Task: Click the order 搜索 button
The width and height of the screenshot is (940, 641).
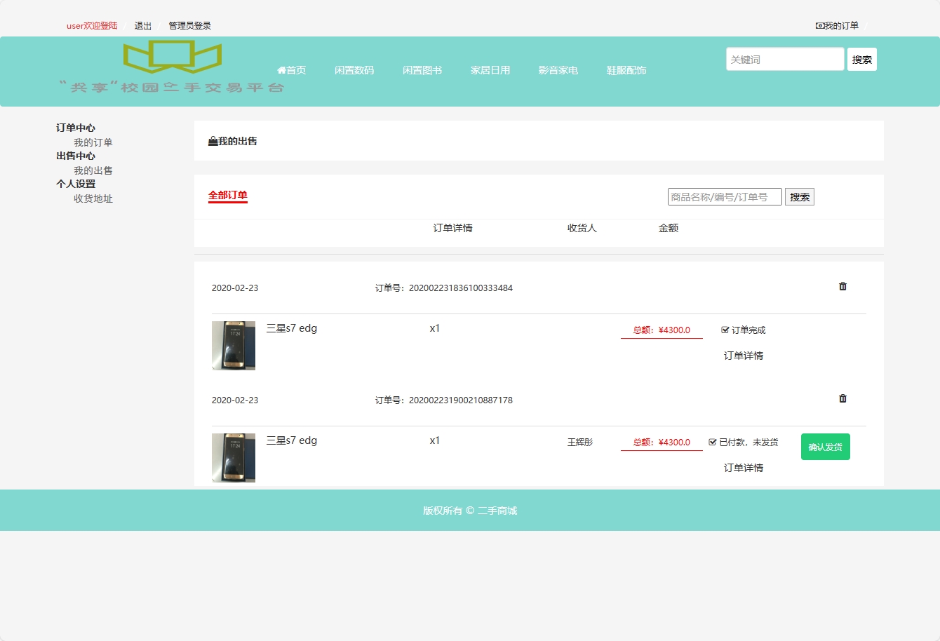Action: pyautogui.click(x=800, y=197)
